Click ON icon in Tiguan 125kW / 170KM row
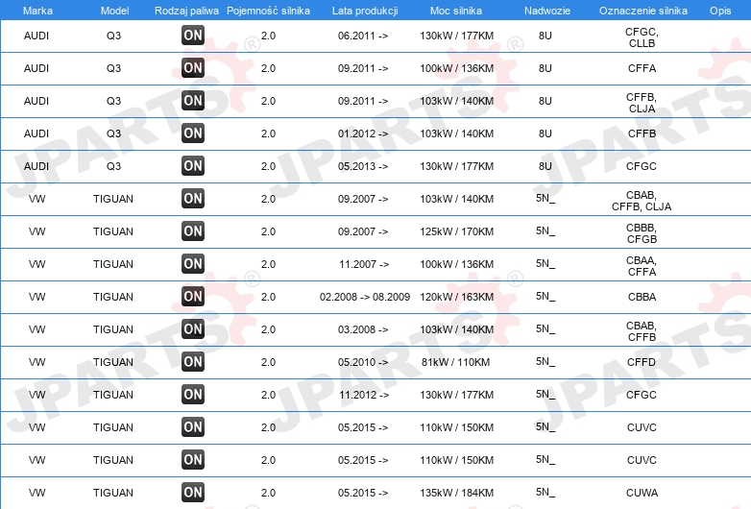 point(192,231)
